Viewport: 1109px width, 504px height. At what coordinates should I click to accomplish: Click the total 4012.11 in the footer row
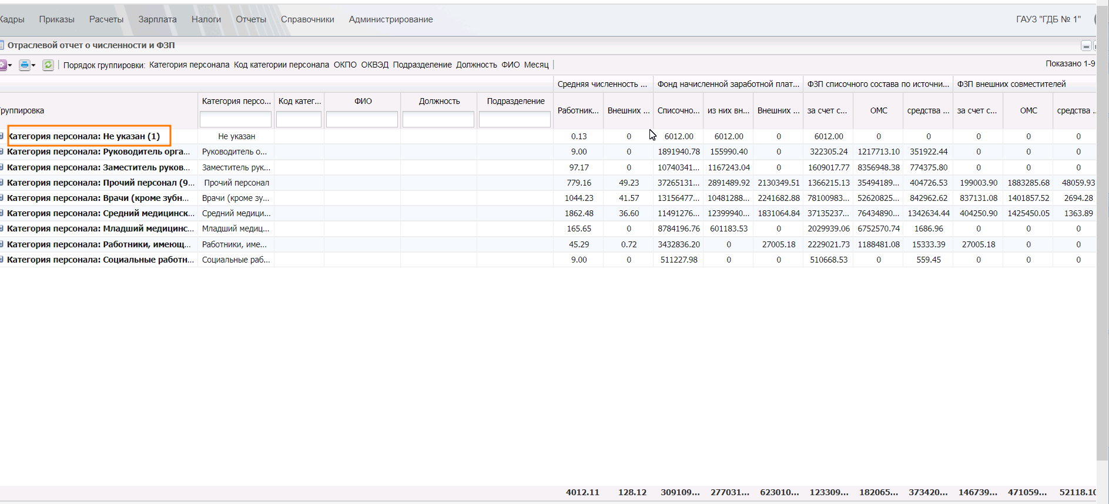click(x=582, y=492)
